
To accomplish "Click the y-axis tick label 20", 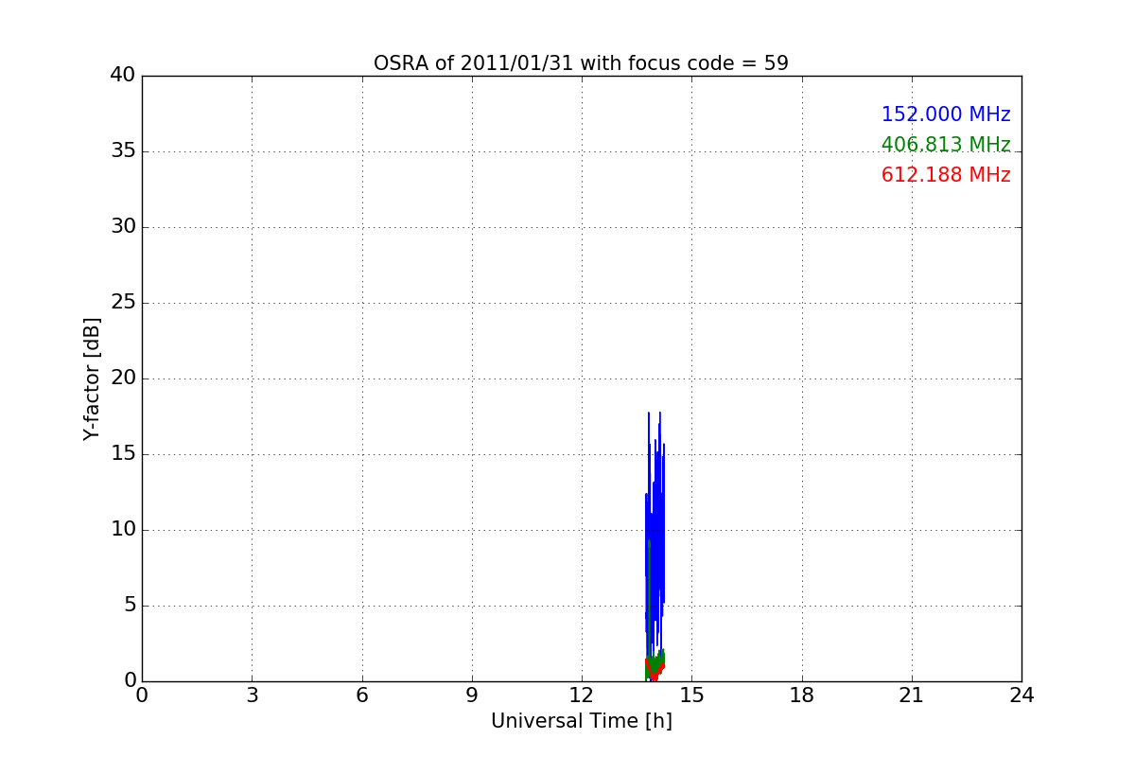I will (122, 378).
